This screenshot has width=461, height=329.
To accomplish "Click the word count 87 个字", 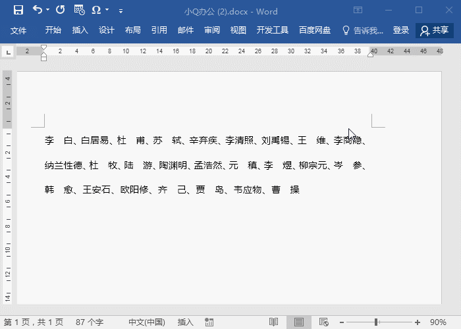I will tap(90, 322).
